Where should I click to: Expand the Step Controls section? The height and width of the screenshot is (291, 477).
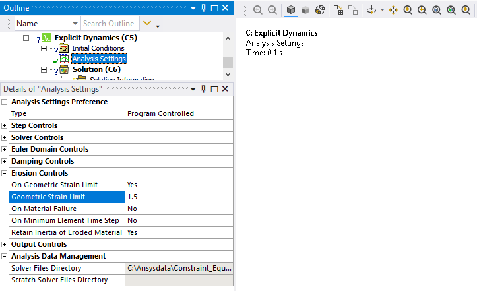pyautogui.click(x=4, y=126)
